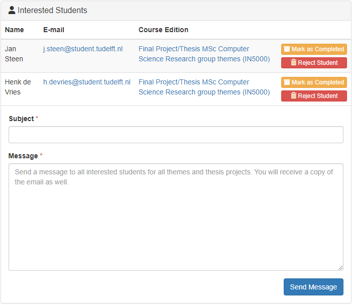Click the archive icon in Henk de Vries's row
The height and width of the screenshot is (305, 352).
(287, 82)
